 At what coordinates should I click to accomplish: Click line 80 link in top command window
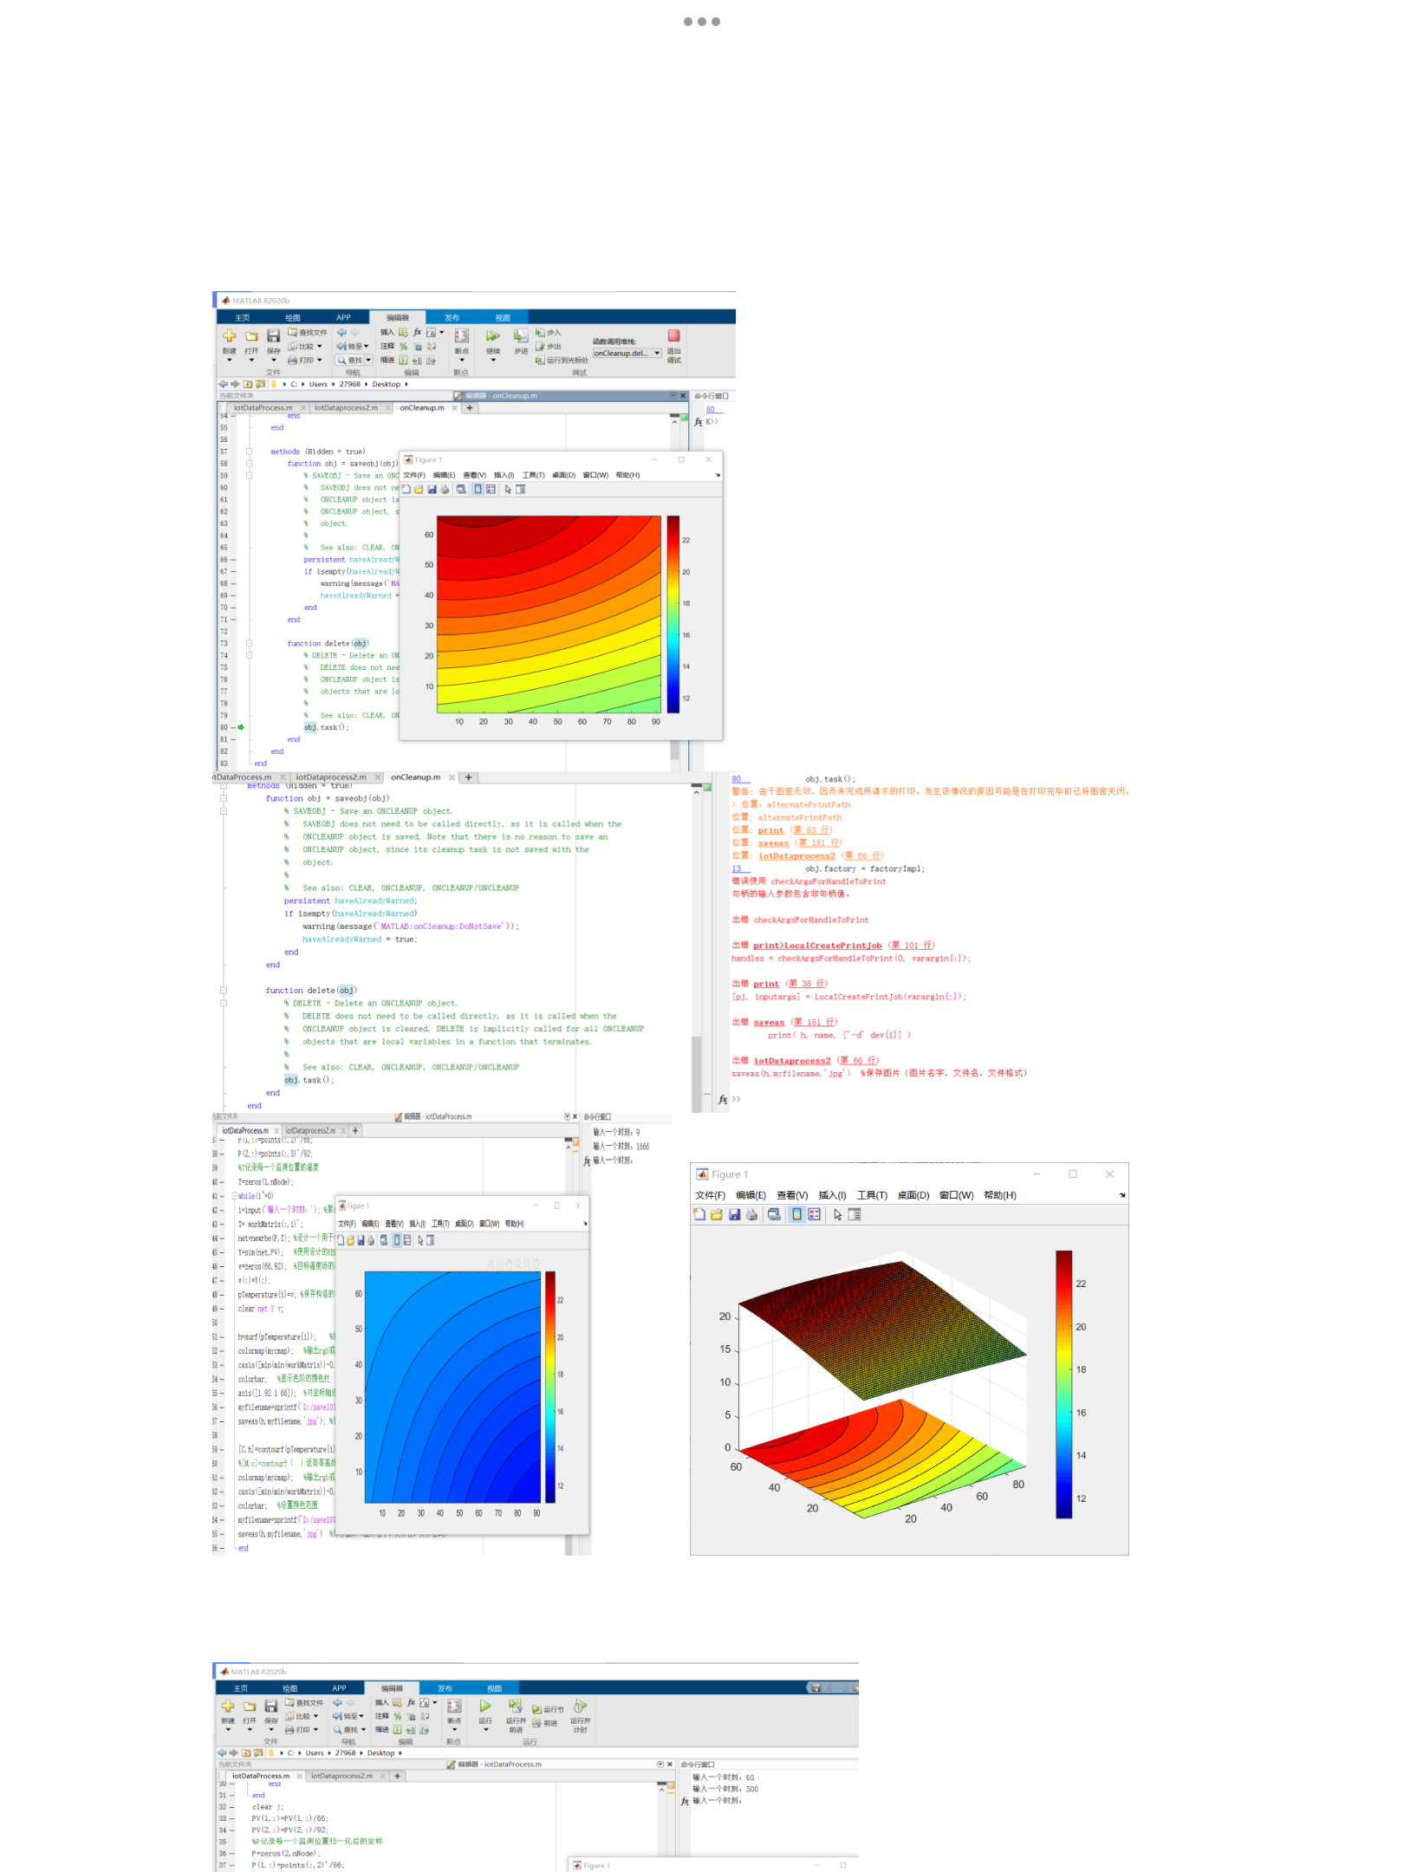point(711,410)
